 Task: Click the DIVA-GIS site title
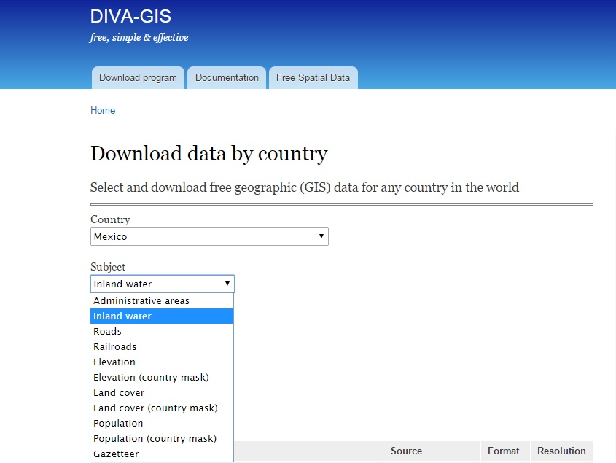[x=130, y=17]
